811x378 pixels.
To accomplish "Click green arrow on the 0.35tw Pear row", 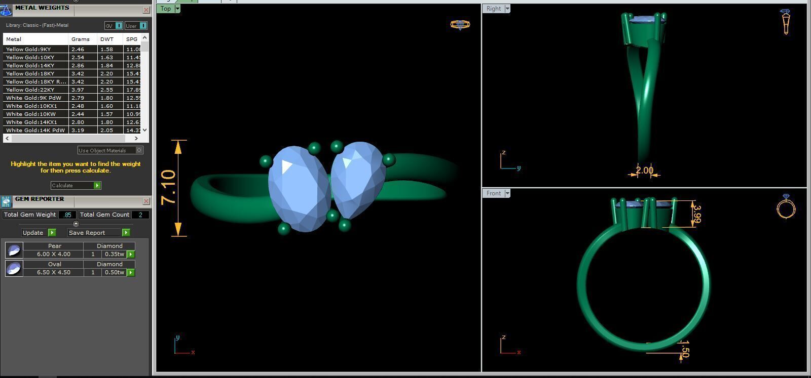I will [130, 255].
